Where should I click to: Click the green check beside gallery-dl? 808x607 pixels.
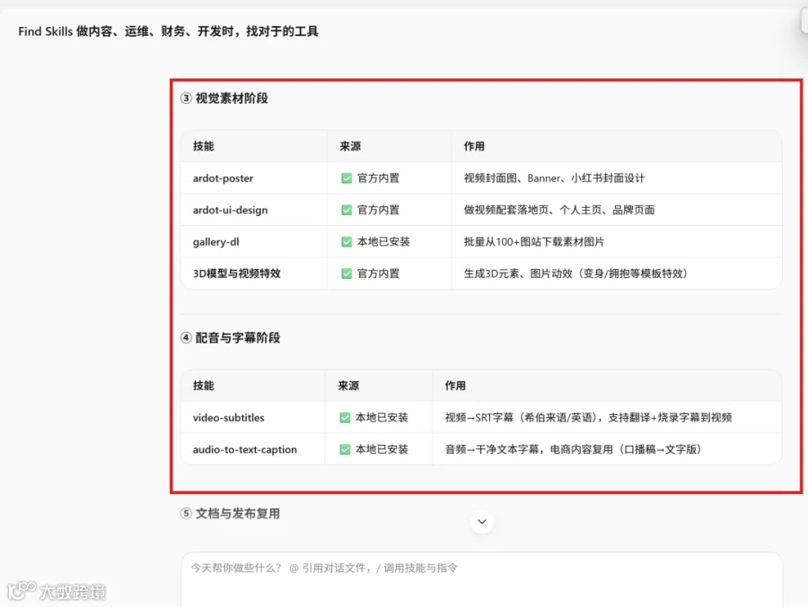tap(347, 242)
